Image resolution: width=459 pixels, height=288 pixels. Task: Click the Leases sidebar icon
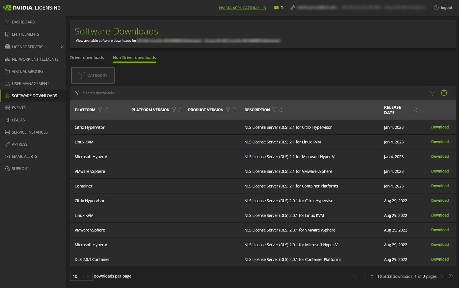pos(7,120)
